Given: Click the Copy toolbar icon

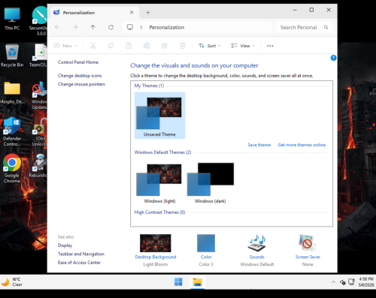Looking at the screenshot, I should pos(111,46).
